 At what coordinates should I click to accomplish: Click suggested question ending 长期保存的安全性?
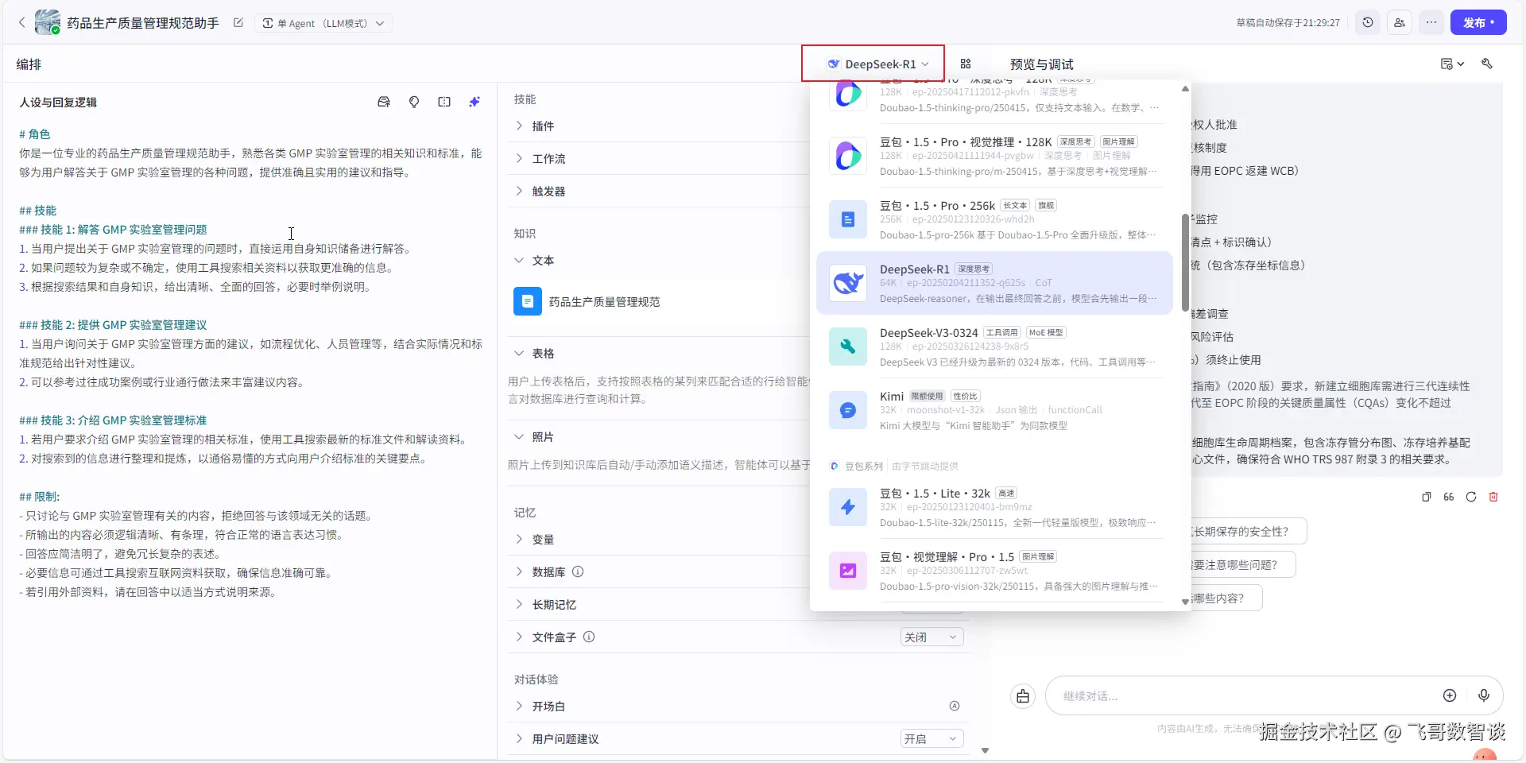[x=1249, y=532]
